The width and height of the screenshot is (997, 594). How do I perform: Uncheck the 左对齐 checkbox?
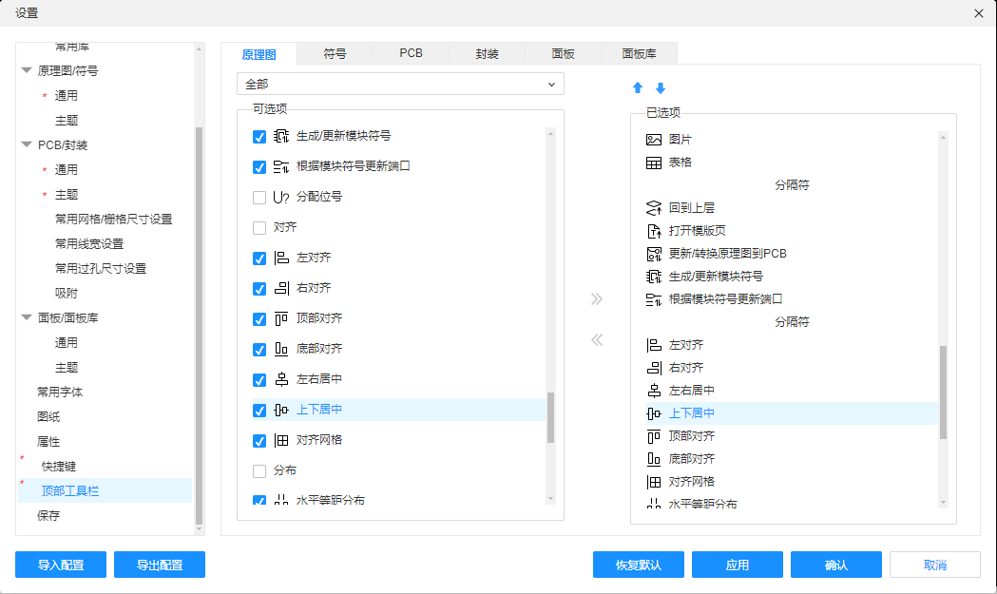[259, 259]
